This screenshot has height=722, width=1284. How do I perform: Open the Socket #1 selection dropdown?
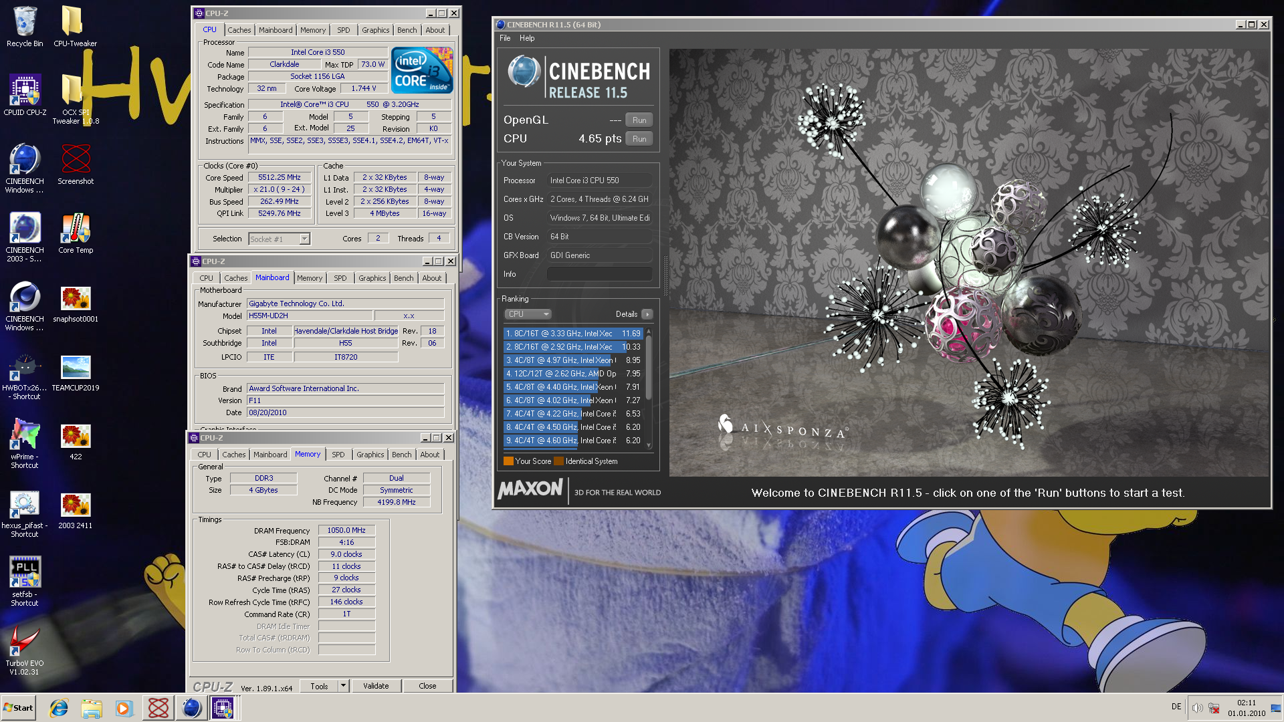pos(305,239)
